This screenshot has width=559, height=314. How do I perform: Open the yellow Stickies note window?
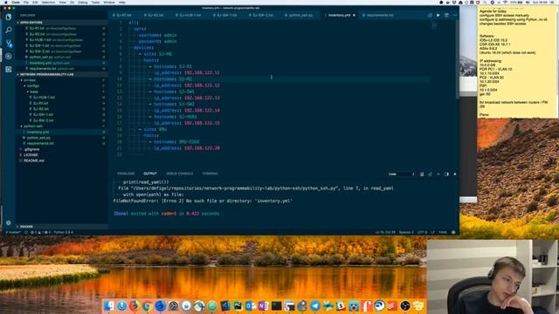coord(517,62)
